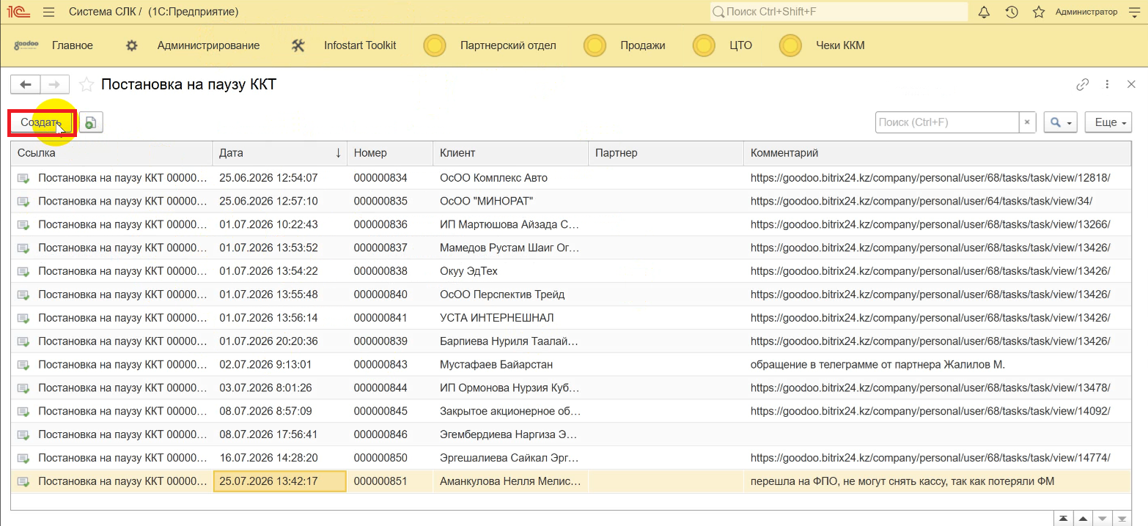This screenshot has height=526, width=1148.
Task: Focus the global Поиск Ctrl+Shift+F field
Action: tap(839, 12)
